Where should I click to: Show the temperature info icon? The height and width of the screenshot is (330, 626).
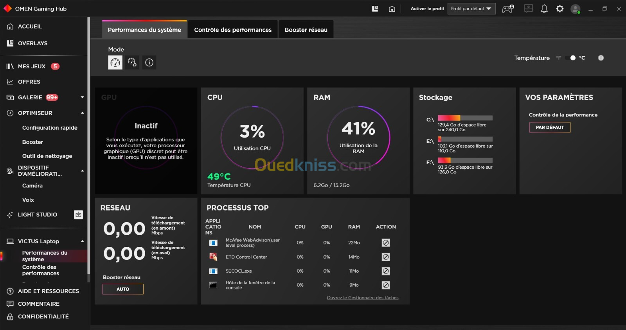(x=601, y=58)
